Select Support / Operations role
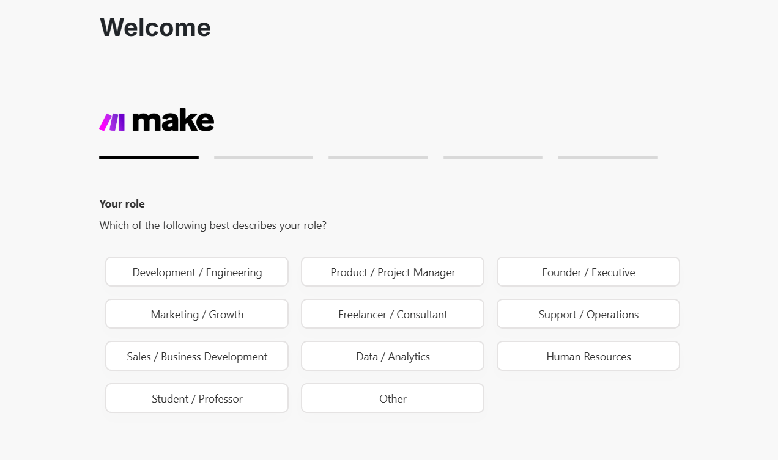778x460 pixels. pos(588,314)
